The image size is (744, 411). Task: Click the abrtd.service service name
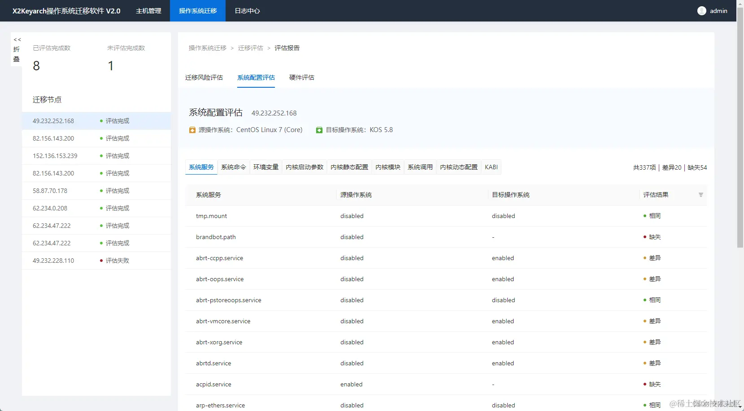[x=213, y=363]
